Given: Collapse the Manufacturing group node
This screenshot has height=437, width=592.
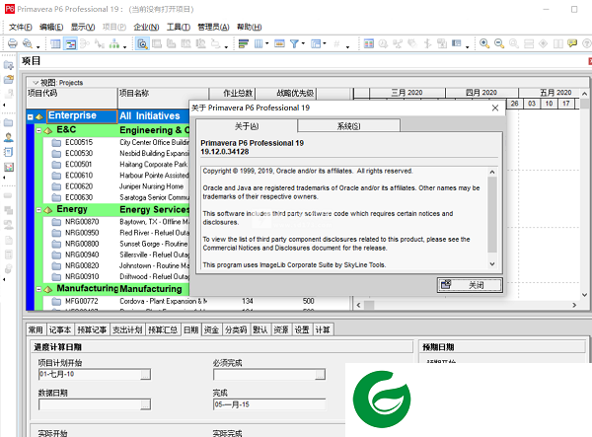Looking at the screenshot, I should coord(38,289).
